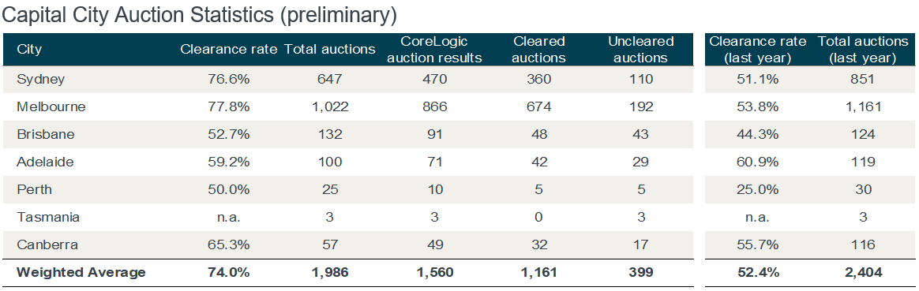The height and width of the screenshot is (291, 919).
Task: Select the Brisbane row label
Action: (x=46, y=135)
